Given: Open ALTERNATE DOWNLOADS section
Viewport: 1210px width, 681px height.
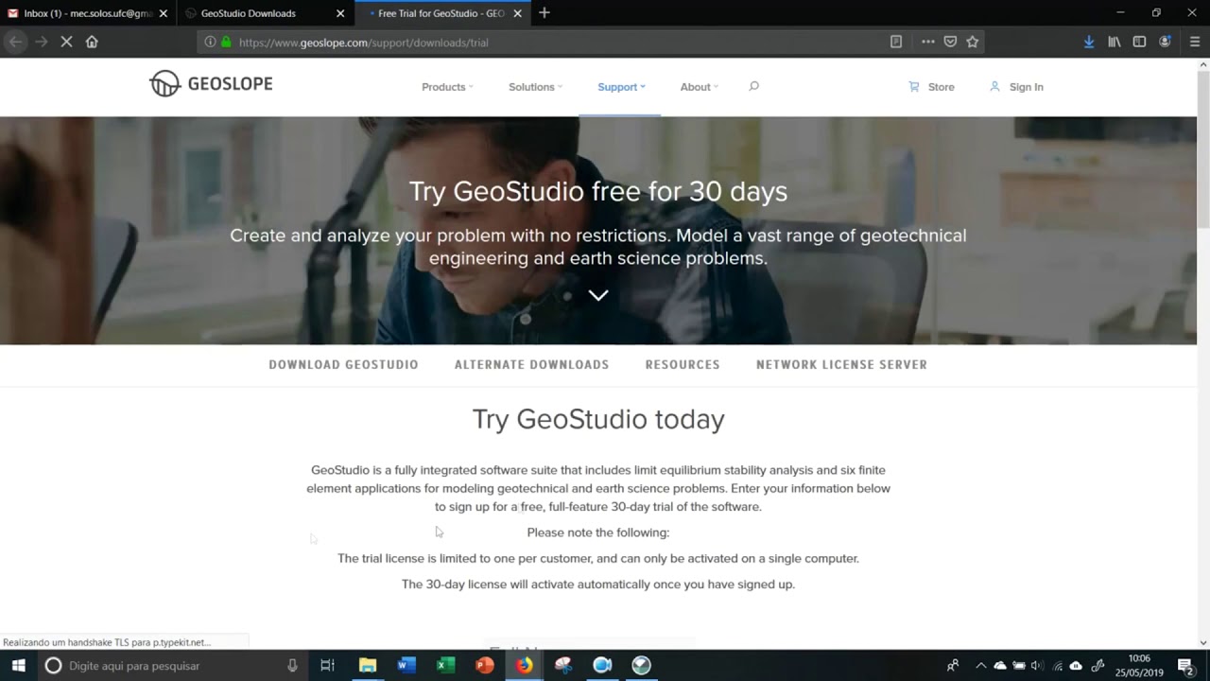Looking at the screenshot, I should [x=531, y=364].
